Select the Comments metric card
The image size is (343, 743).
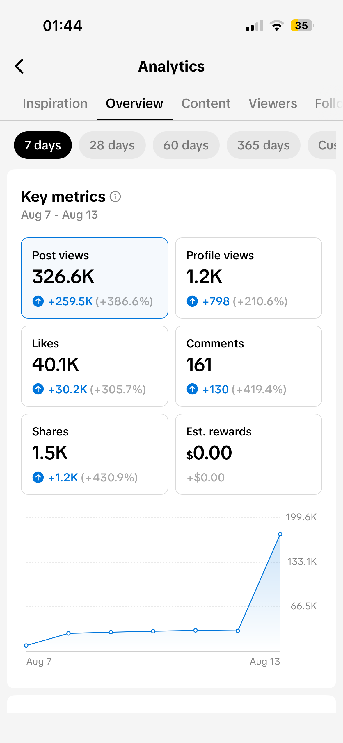tap(248, 366)
